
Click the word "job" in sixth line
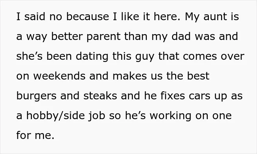[97, 116]
